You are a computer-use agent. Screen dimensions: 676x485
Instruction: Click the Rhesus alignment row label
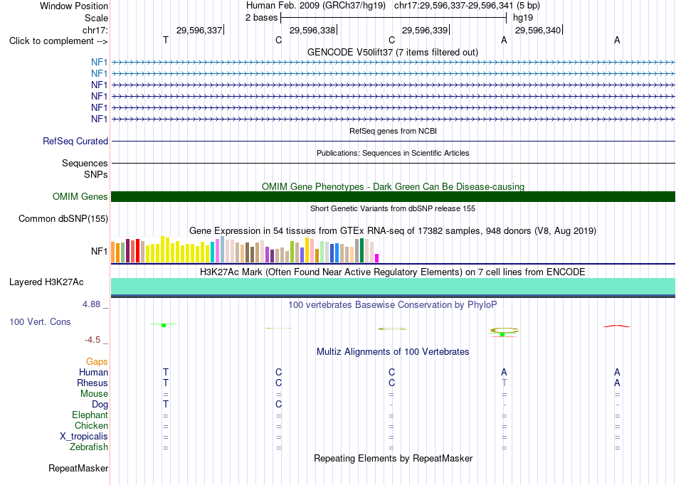tap(93, 383)
